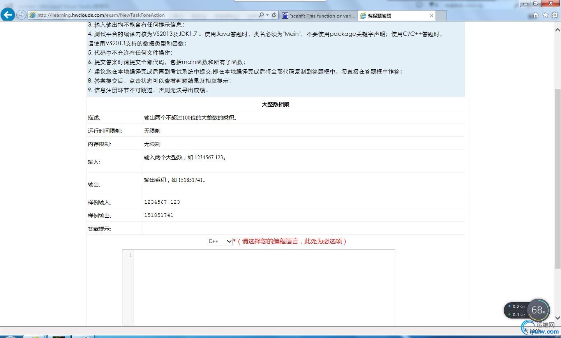Click the text 输出乘积，如 151851741。

(175, 180)
